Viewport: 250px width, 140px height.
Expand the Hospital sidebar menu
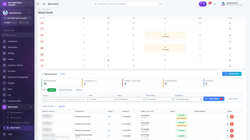[x=17, y=83]
